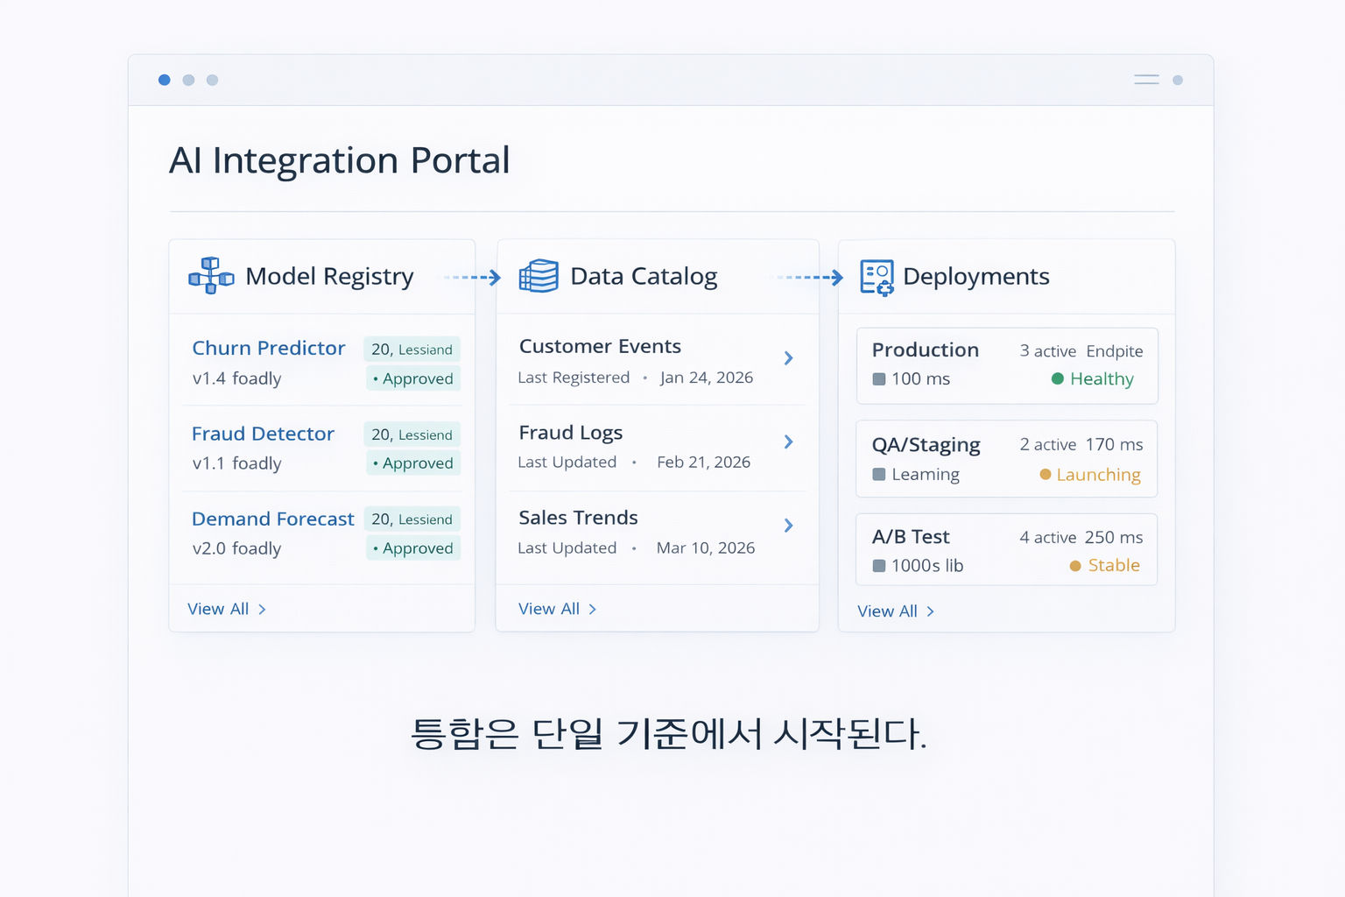The height and width of the screenshot is (897, 1345).
Task: Click the green Healthy status dot
Action: point(1058,378)
